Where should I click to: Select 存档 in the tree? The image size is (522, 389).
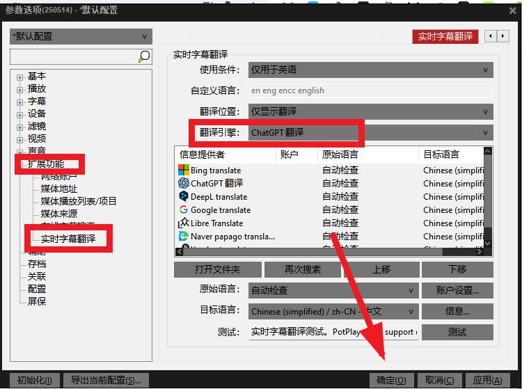(x=37, y=264)
